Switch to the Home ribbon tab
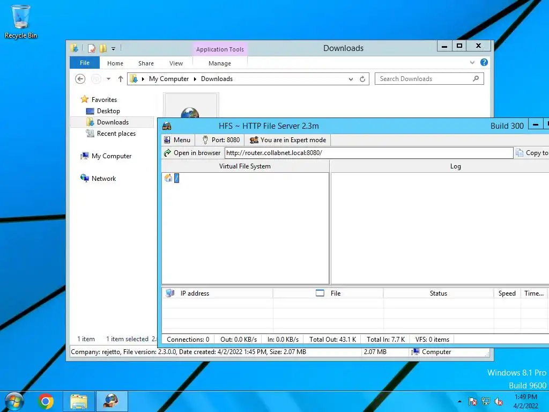 click(x=115, y=63)
